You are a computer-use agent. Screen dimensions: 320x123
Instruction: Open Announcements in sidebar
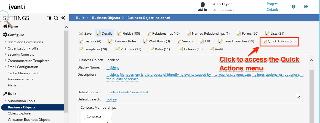[20, 79]
